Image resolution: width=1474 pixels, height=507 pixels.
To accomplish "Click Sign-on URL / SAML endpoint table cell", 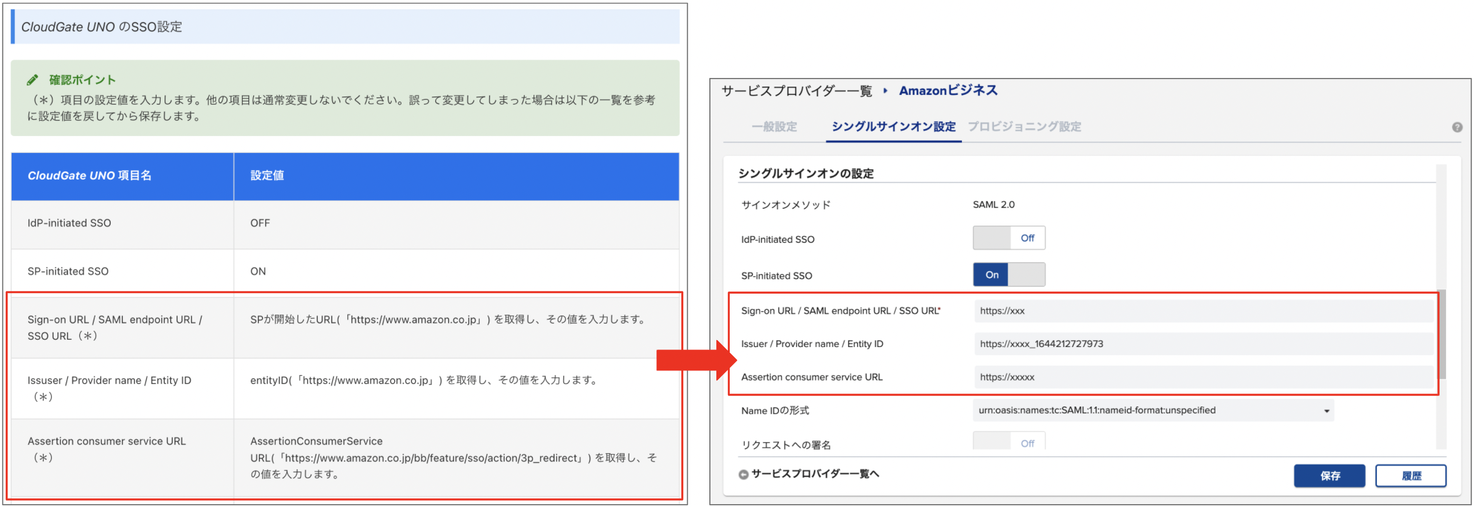I will (123, 327).
